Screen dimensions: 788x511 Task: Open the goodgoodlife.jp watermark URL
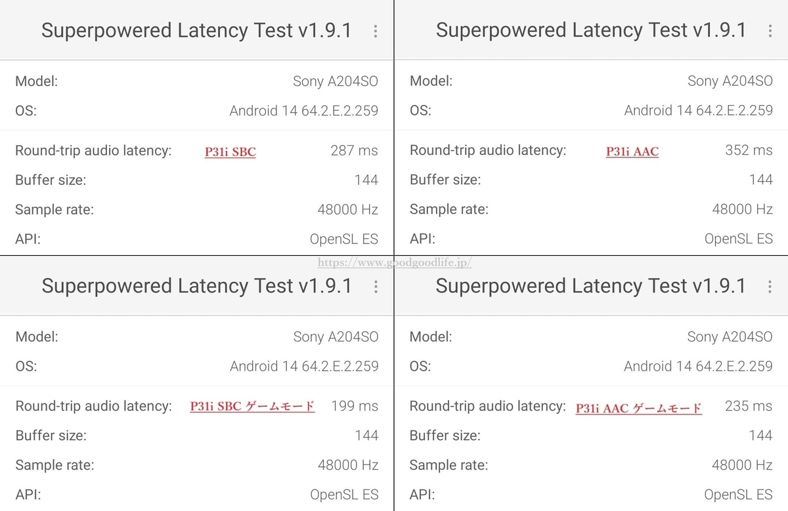click(395, 262)
